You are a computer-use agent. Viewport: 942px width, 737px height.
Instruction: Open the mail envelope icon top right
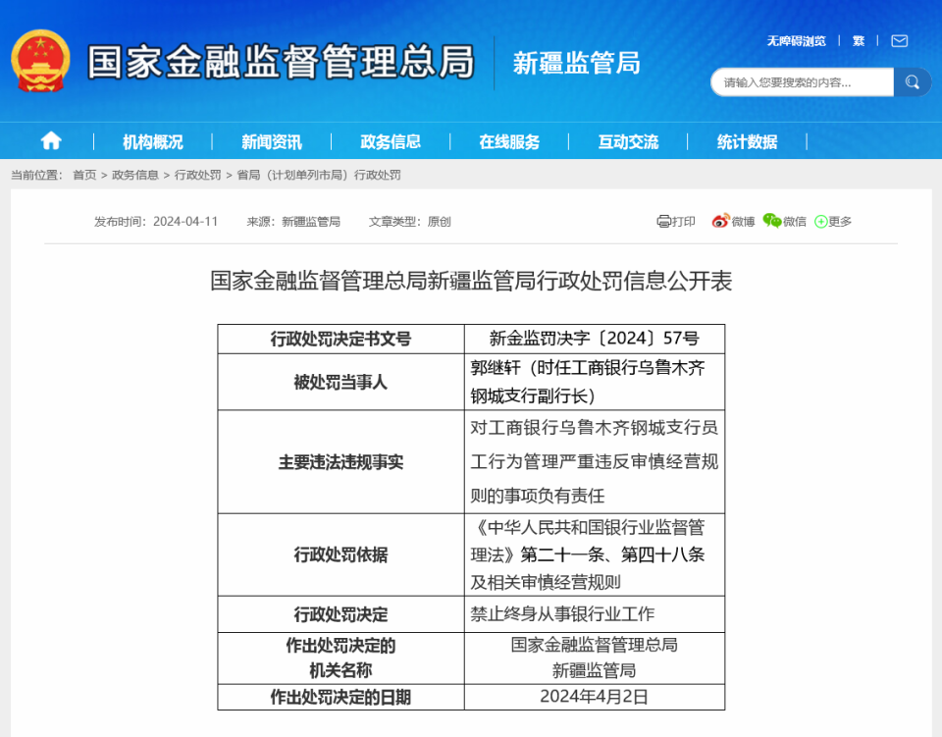click(898, 41)
